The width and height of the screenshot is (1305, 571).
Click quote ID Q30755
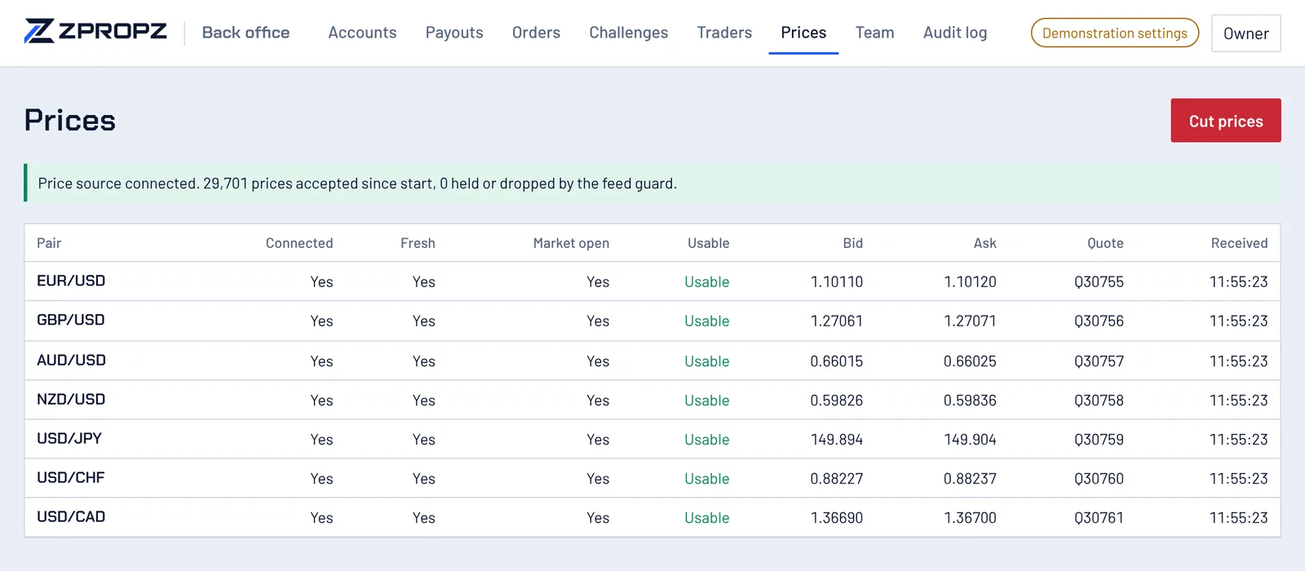[1099, 281]
